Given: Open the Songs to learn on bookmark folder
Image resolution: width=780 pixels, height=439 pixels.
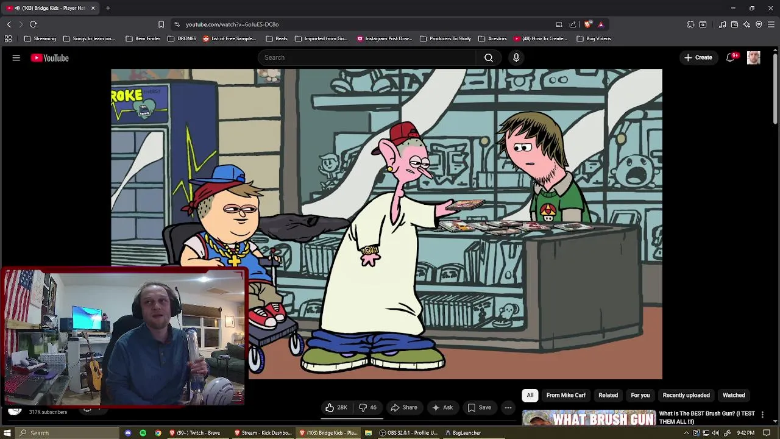Looking at the screenshot, I should click(x=89, y=38).
